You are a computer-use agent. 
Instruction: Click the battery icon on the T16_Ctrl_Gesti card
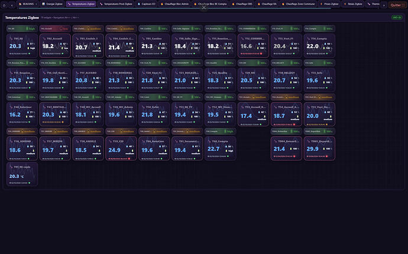[x=60, y=83]
